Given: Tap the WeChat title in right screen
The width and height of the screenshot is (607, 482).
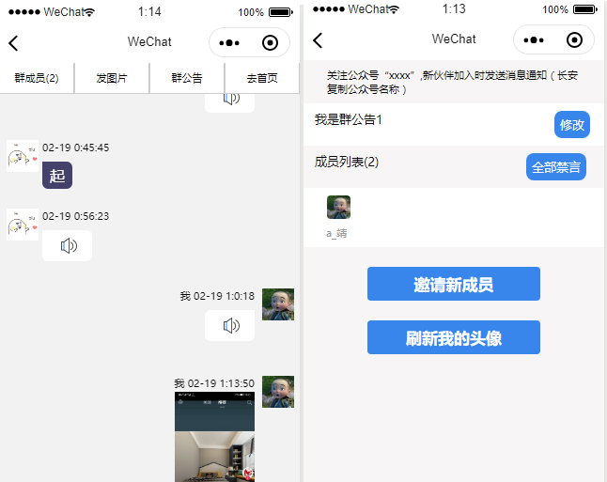Looking at the screenshot, I should 454,39.
